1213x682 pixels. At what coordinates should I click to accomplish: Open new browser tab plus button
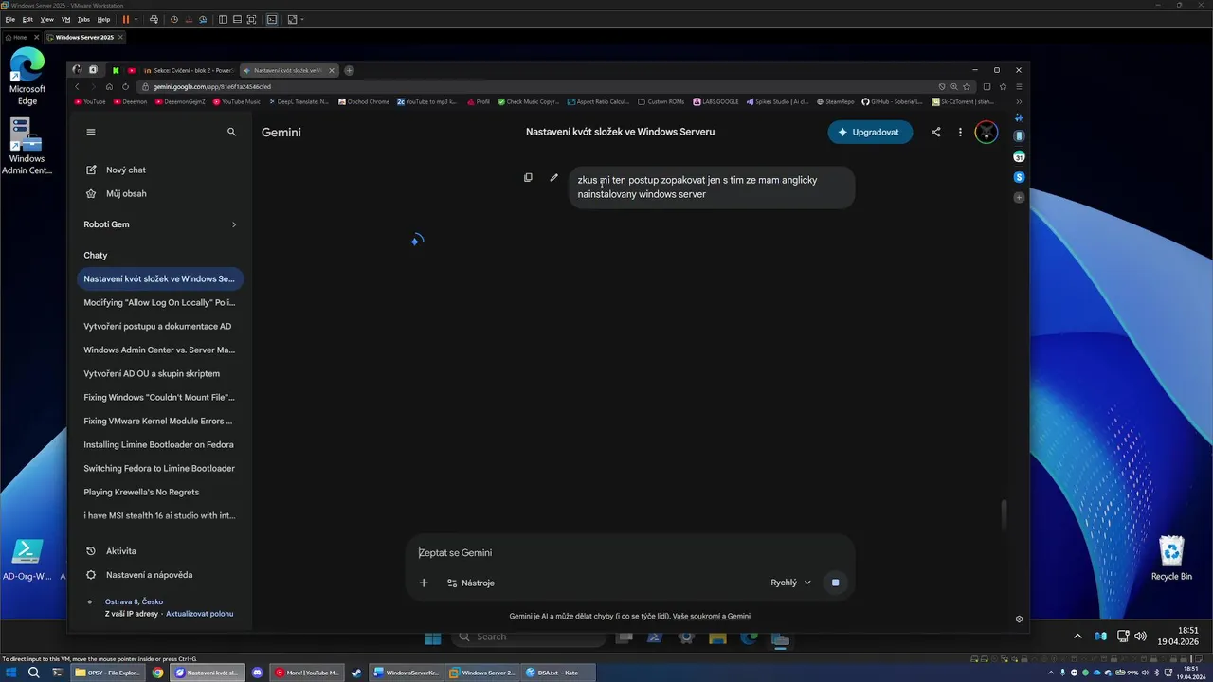(x=349, y=70)
